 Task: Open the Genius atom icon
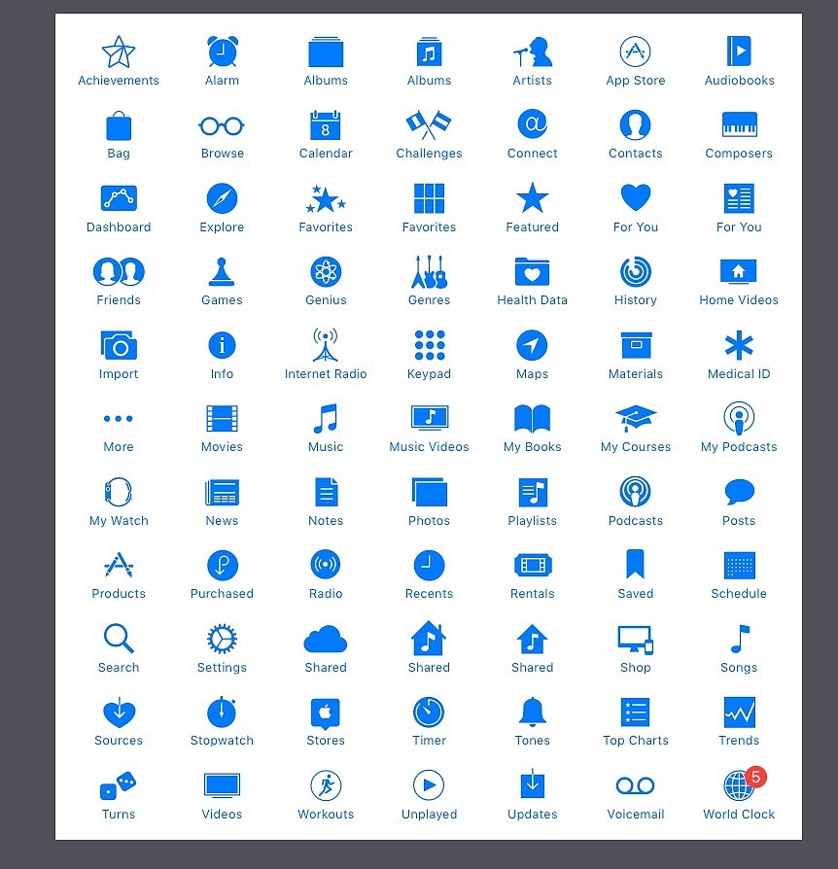coord(326,271)
